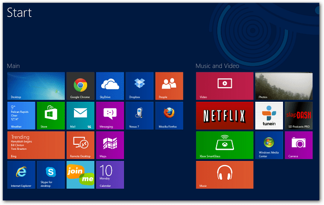
Task: Open Windows Media Center tile
Action: coord(269,145)
